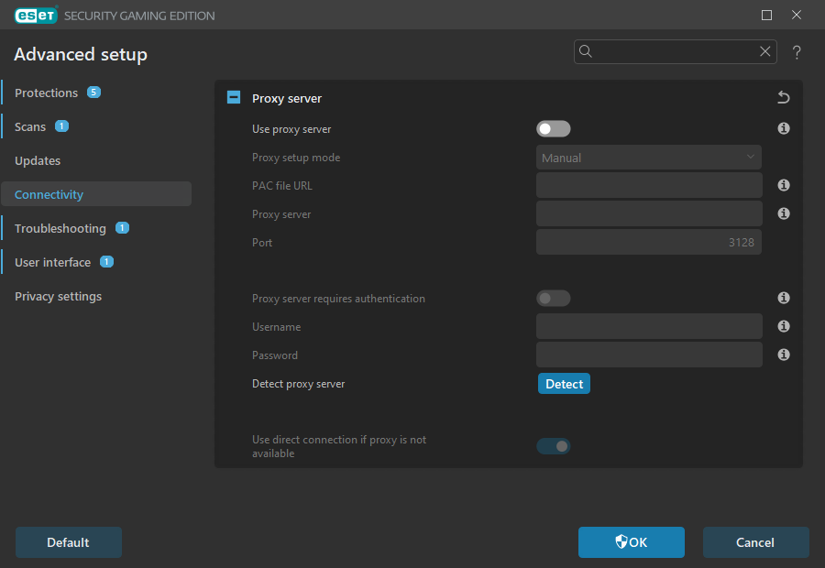Click into the search input field

pos(676,51)
